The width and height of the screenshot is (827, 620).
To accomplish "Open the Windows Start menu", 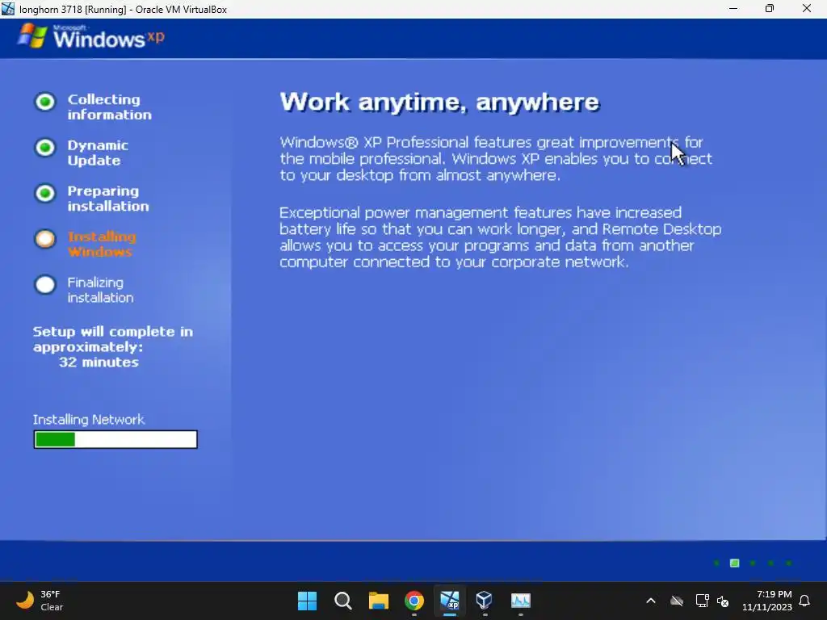I will [307, 601].
